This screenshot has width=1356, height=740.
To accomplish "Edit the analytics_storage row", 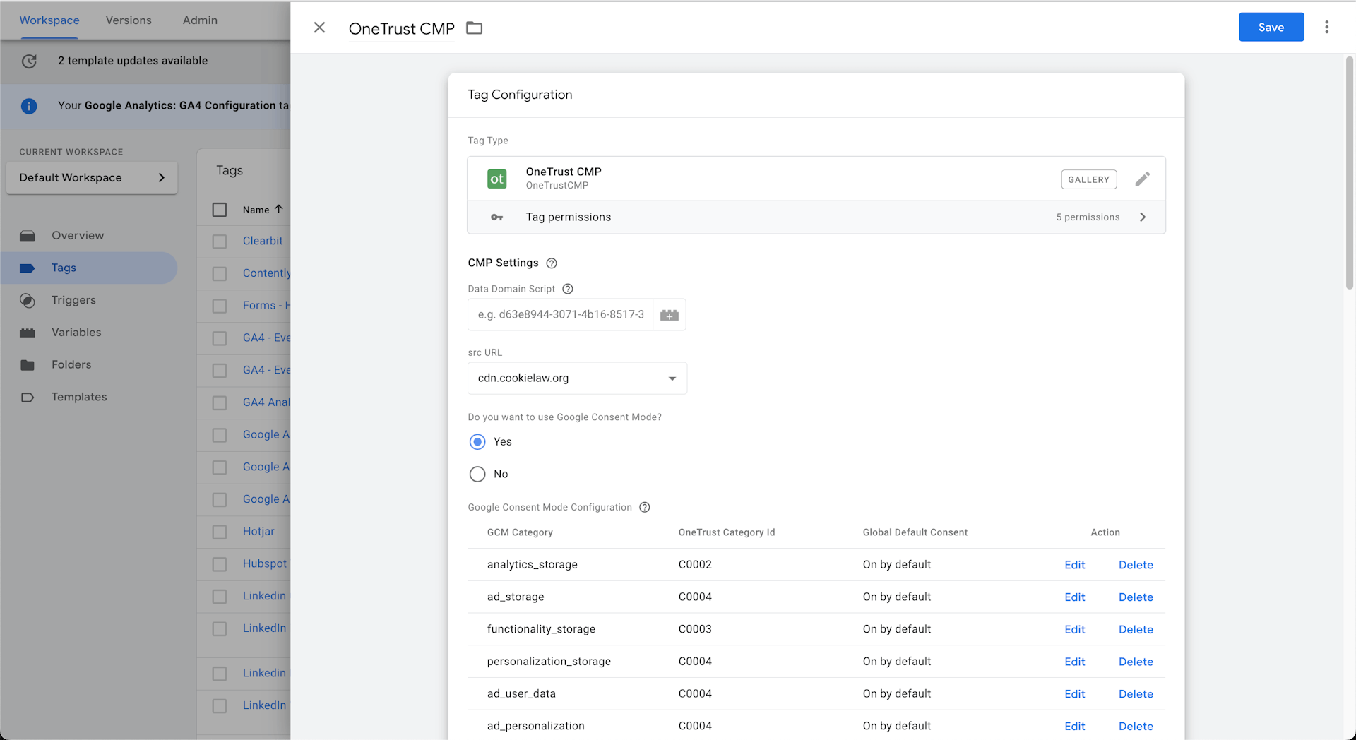I will tap(1074, 565).
